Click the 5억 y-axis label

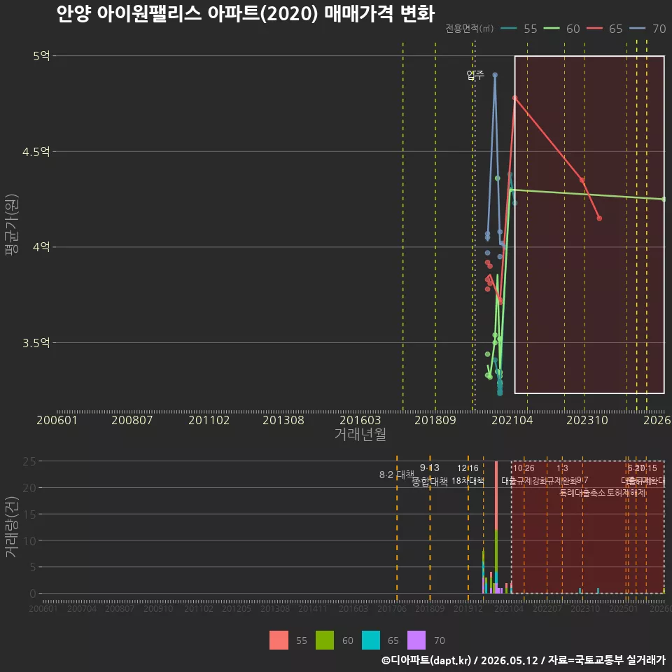(x=41, y=56)
